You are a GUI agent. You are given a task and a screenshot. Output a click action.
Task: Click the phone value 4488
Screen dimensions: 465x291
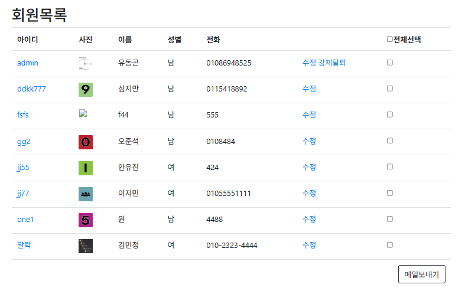[214, 220]
